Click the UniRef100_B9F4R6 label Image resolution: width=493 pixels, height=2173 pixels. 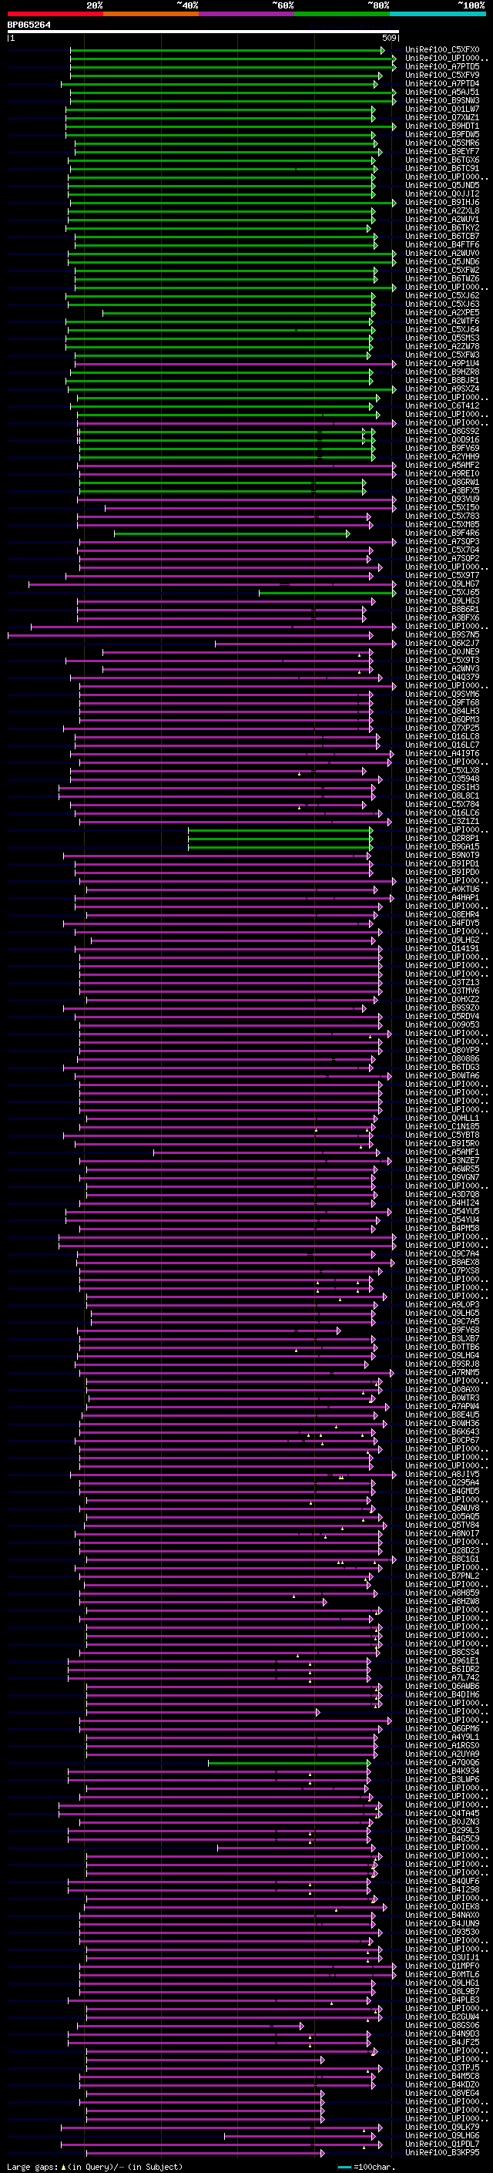pos(442,533)
